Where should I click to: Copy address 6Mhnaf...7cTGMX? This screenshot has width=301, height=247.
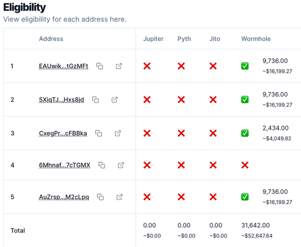click(x=102, y=165)
